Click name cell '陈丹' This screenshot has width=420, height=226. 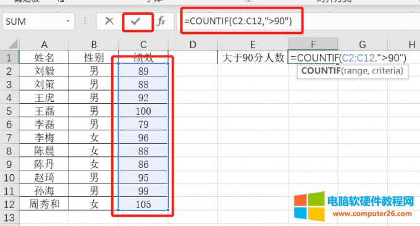[x=44, y=164]
